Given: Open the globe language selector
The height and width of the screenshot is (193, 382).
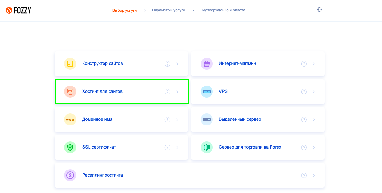Looking at the screenshot, I should [319, 10].
